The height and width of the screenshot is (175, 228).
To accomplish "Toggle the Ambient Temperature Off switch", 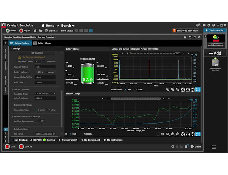I will pos(40,121).
